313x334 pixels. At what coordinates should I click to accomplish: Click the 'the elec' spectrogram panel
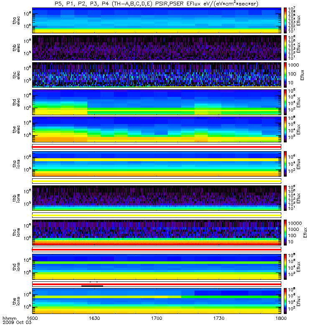[x=157, y=129]
